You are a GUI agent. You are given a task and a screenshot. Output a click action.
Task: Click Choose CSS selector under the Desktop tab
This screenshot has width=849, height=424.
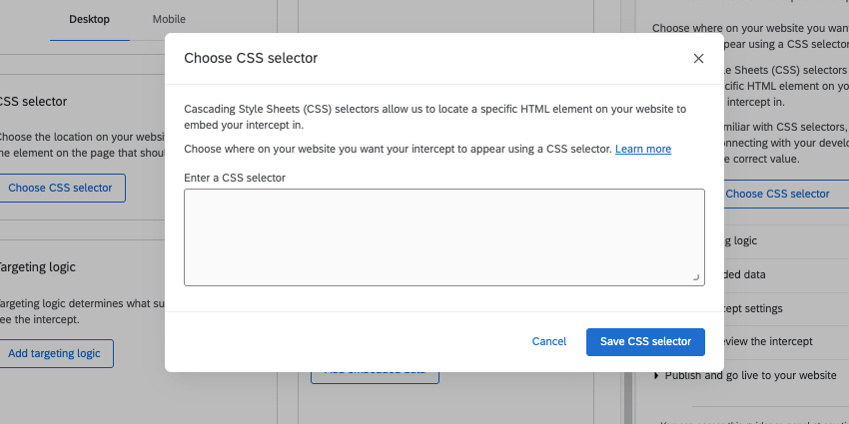click(x=60, y=188)
